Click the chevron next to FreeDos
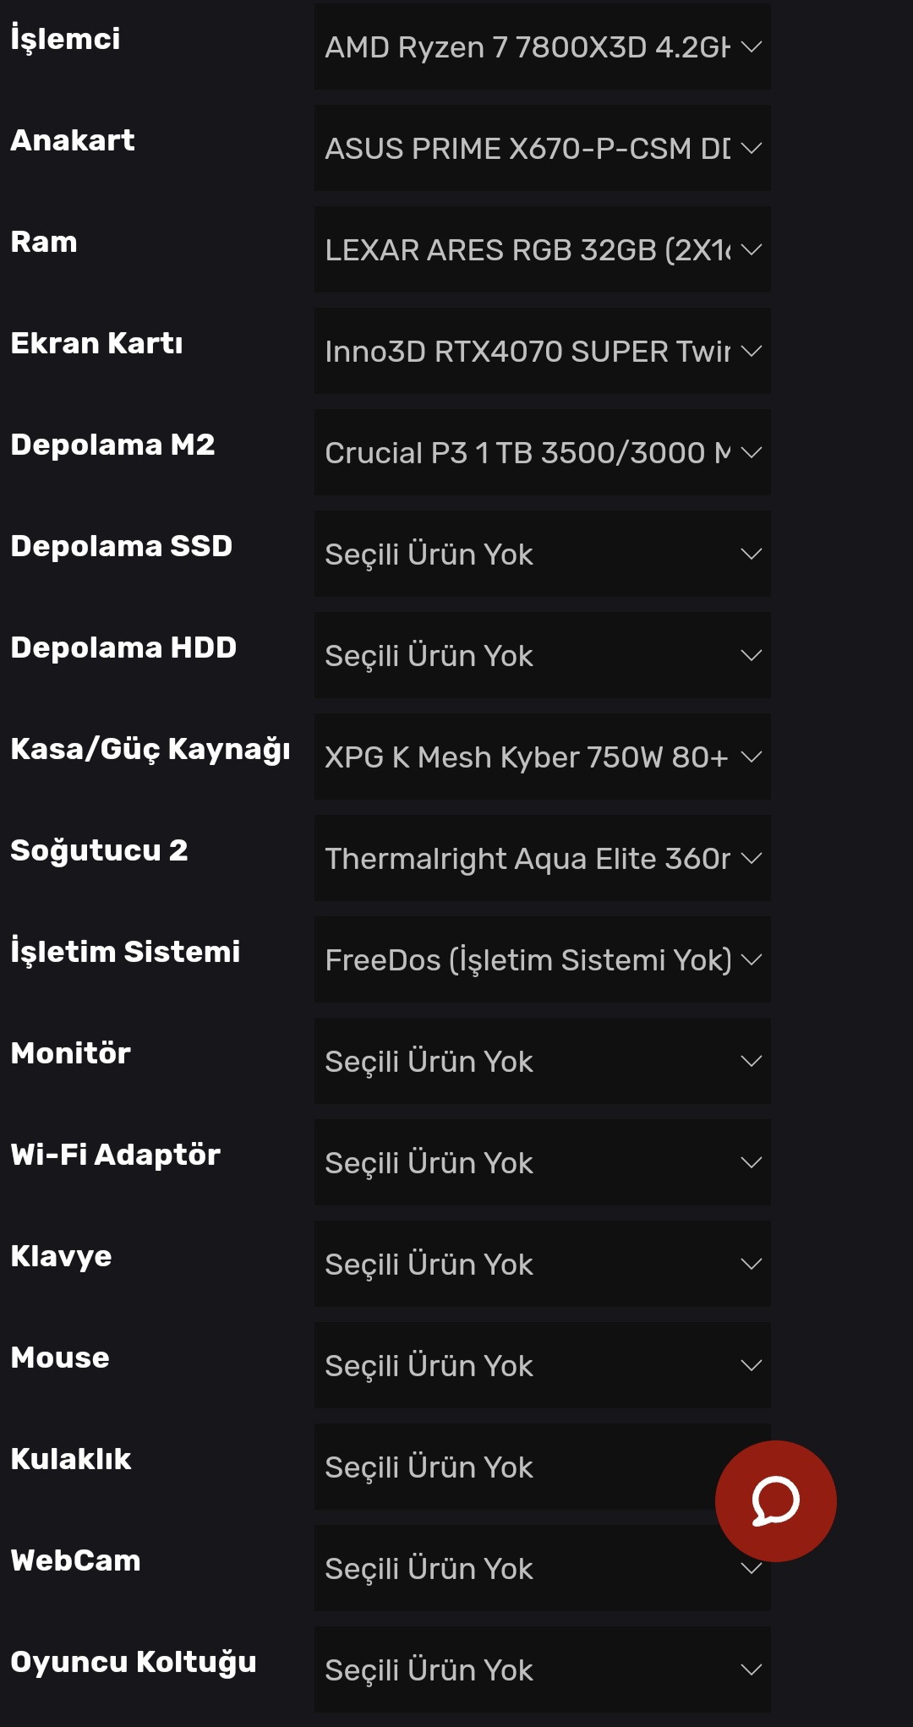Viewport: 913px width, 1727px height. coord(751,960)
